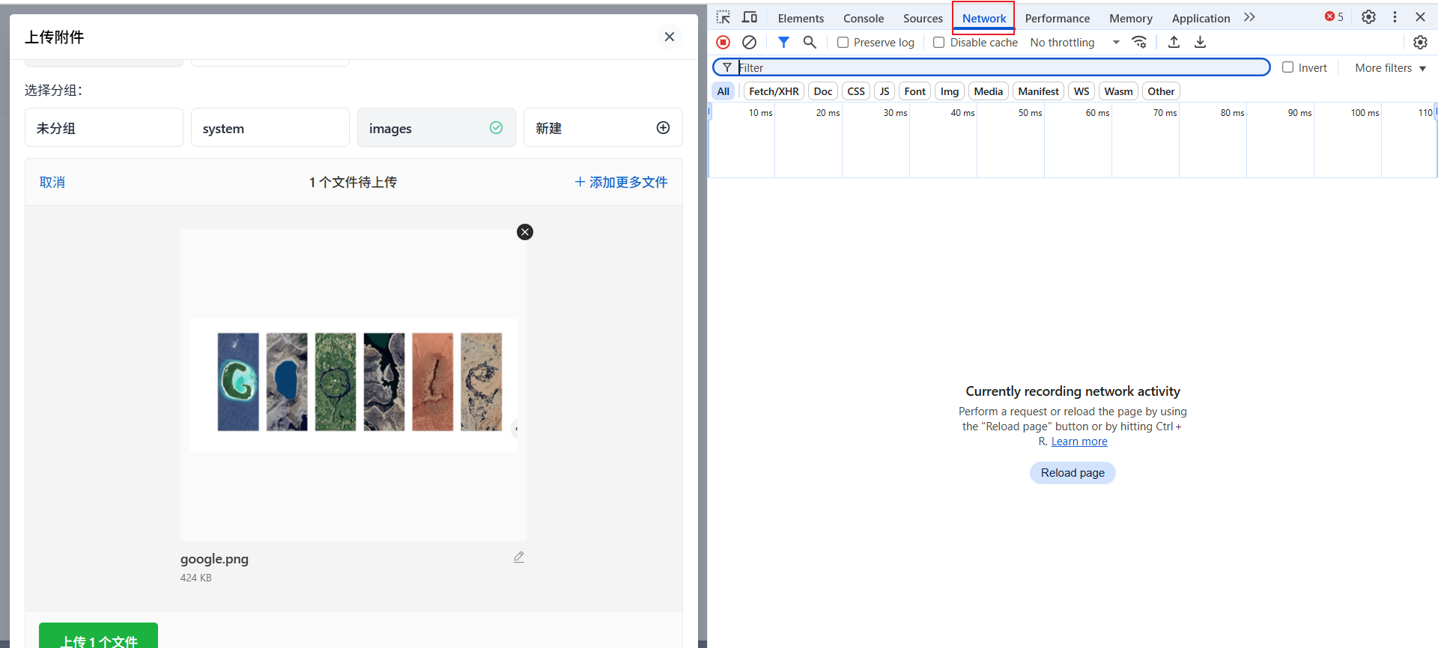Filter requests by Img type
The image size is (1438, 648).
[949, 91]
